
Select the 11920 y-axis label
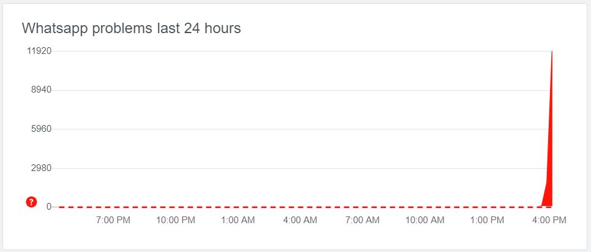(39, 51)
